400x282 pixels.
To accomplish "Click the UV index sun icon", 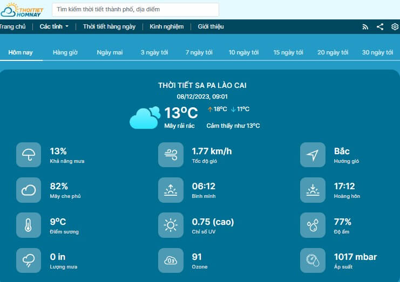I will click(x=171, y=225).
